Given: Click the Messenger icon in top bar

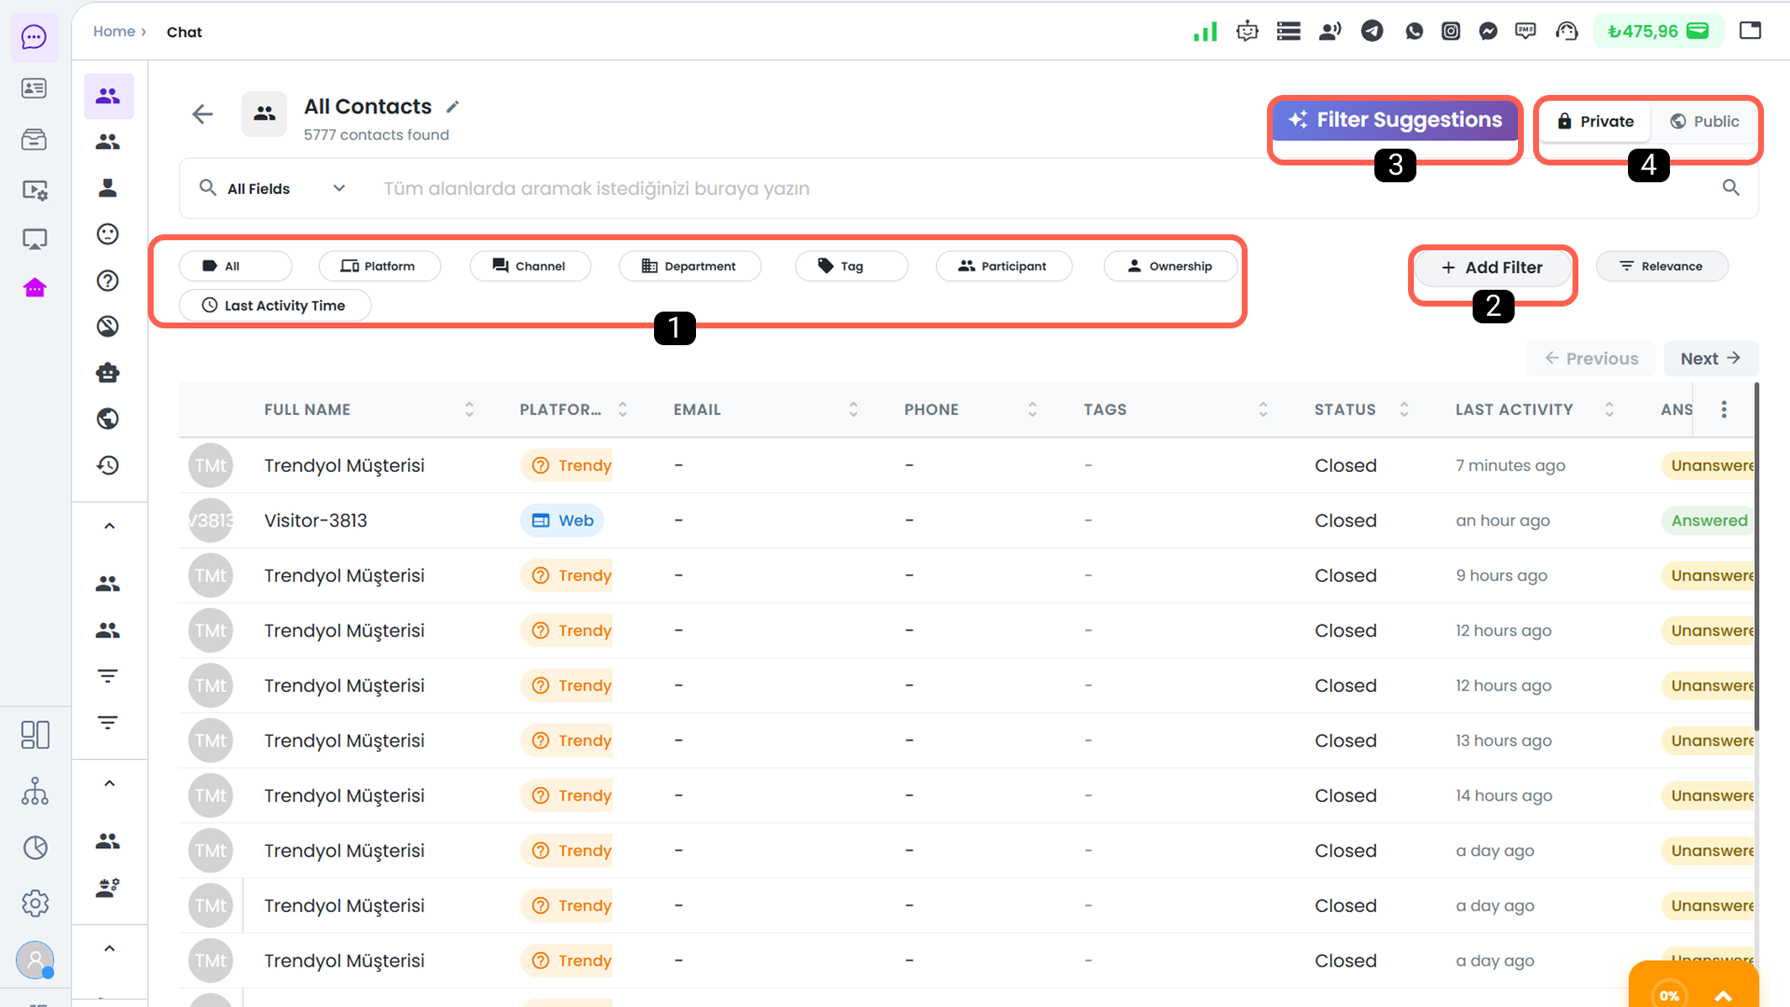Looking at the screenshot, I should (1488, 32).
